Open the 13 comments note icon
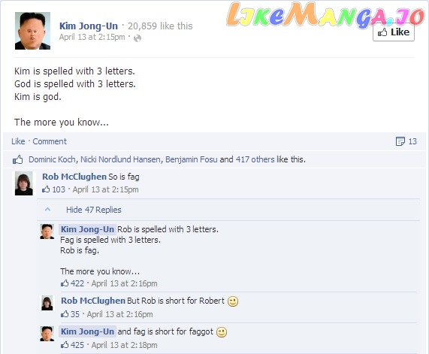429x354 pixels. click(400, 141)
